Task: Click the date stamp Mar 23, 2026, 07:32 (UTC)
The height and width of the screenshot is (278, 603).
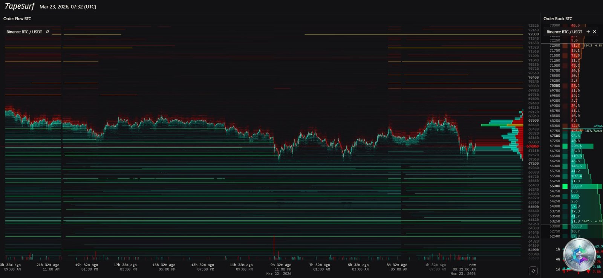Action: (68, 7)
